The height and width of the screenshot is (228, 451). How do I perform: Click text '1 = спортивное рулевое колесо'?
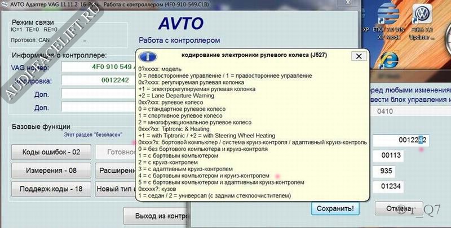(180, 116)
